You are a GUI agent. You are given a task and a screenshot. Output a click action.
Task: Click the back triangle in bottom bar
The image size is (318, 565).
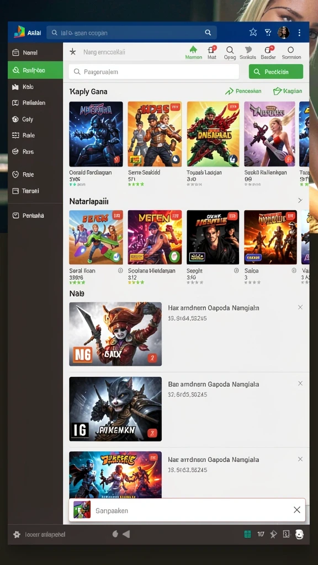(x=126, y=534)
